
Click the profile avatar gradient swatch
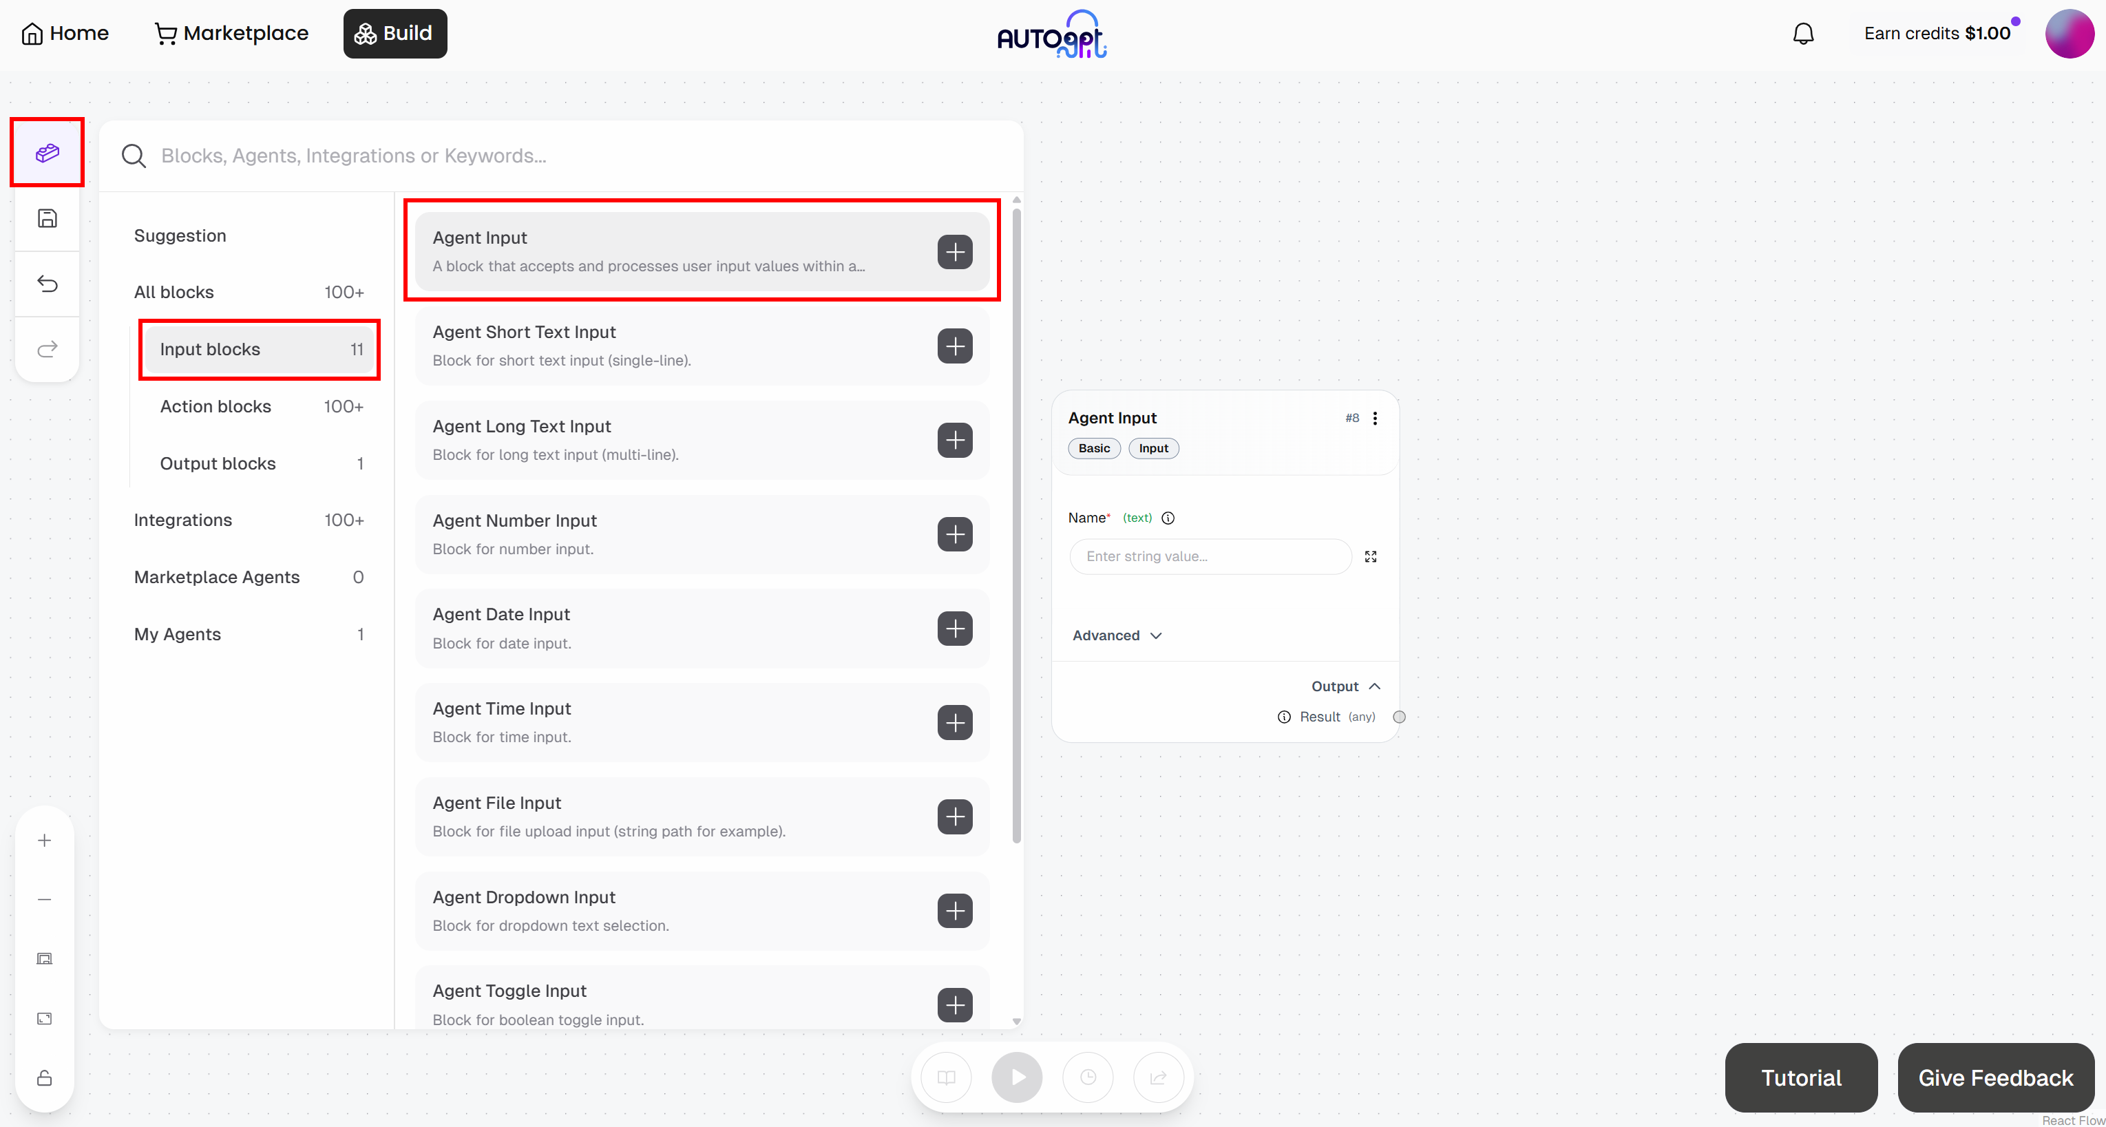click(x=2070, y=32)
